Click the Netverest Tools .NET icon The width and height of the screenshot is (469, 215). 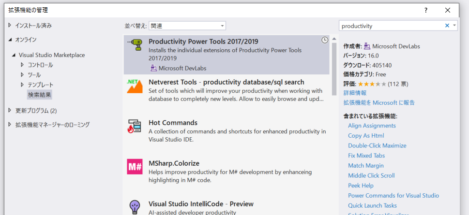pos(135,86)
